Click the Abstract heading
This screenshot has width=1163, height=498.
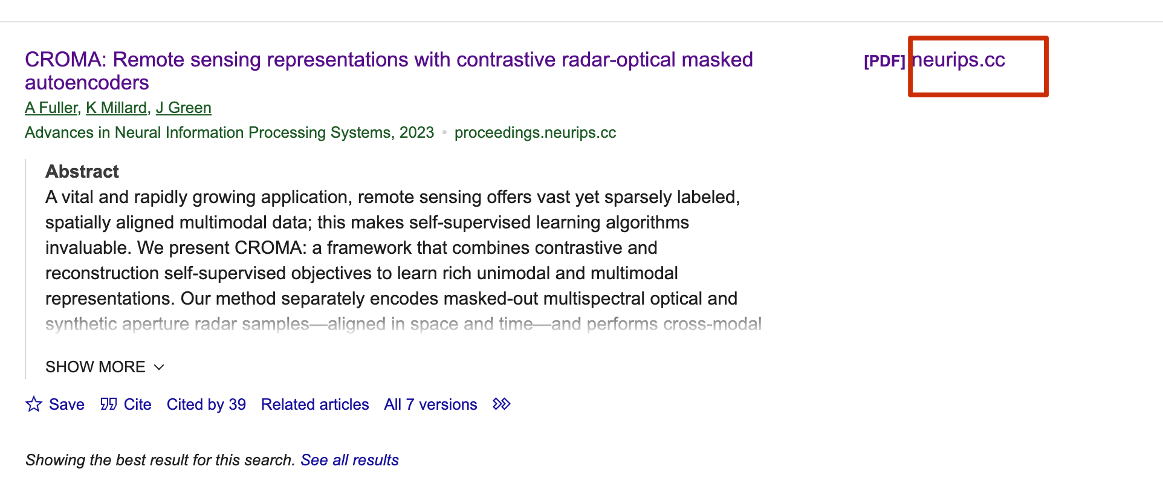pos(82,172)
